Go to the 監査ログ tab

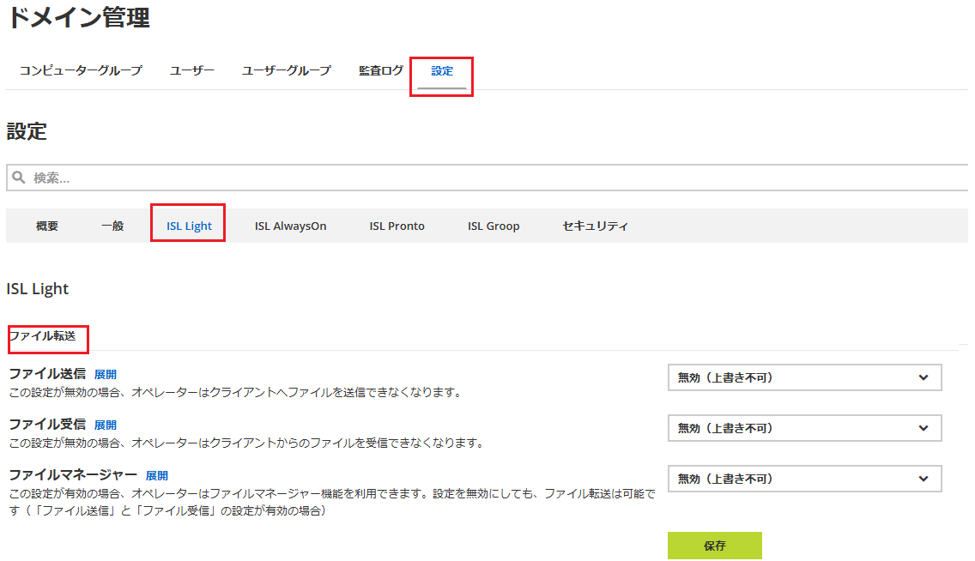380,71
